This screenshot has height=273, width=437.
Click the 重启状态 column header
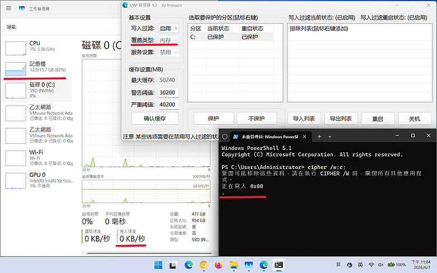(x=257, y=29)
